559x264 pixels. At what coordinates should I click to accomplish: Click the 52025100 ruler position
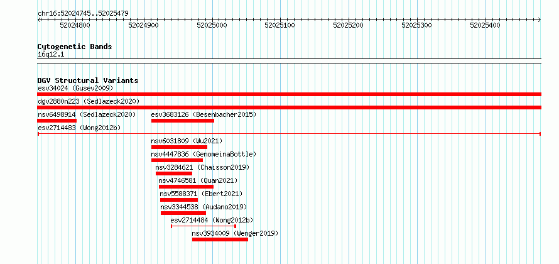pos(280,25)
